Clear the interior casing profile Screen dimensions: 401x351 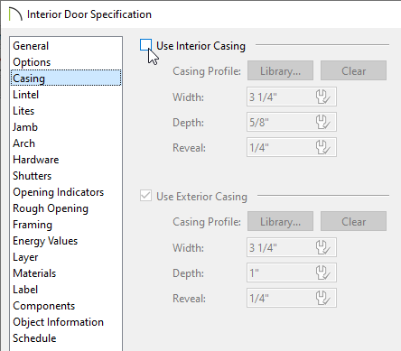pyautogui.click(x=353, y=70)
